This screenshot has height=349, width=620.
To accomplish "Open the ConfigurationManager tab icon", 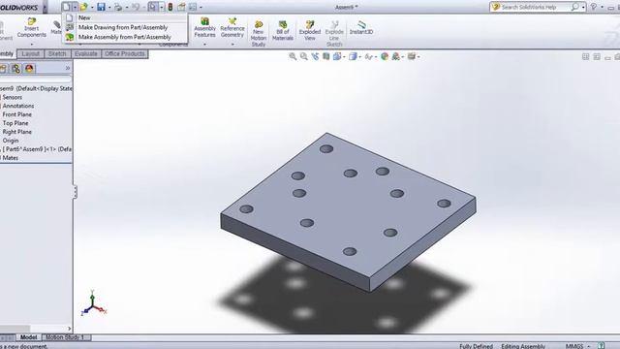I will (15, 69).
